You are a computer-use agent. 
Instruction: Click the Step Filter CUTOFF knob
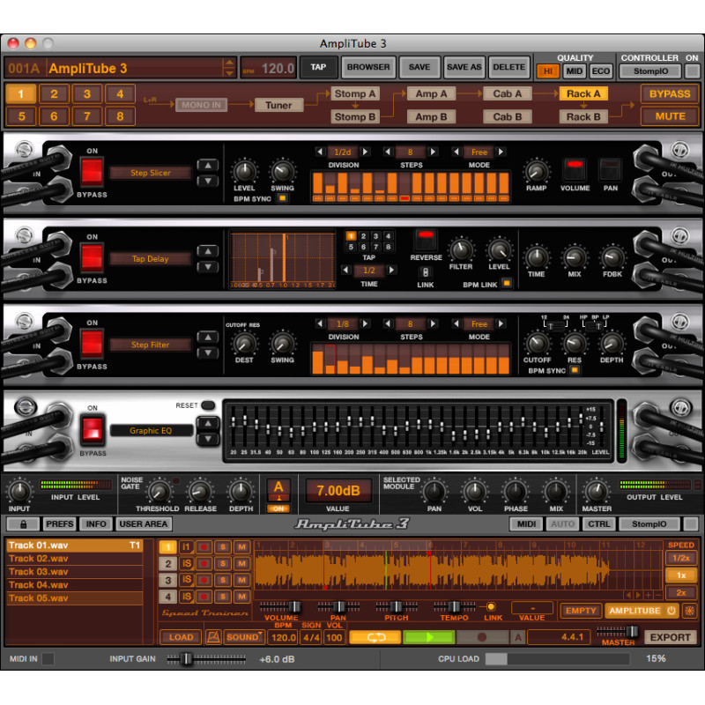(537, 344)
